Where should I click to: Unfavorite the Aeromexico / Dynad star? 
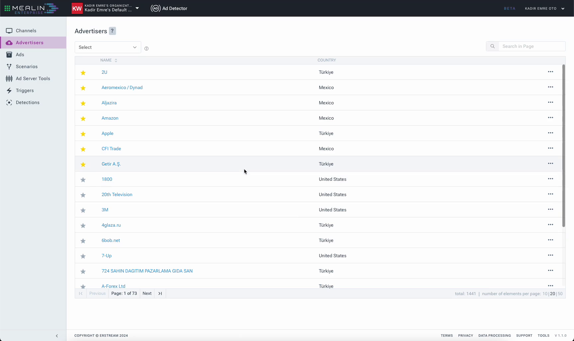(83, 88)
